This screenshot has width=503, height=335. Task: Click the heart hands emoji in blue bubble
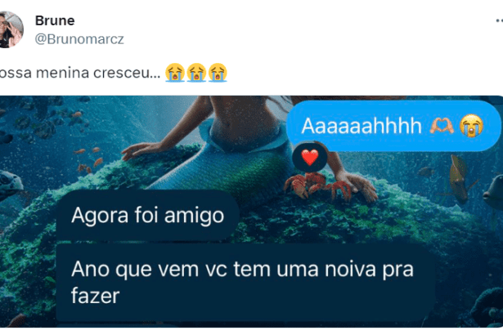pyautogui.click(x=442, y=126)
